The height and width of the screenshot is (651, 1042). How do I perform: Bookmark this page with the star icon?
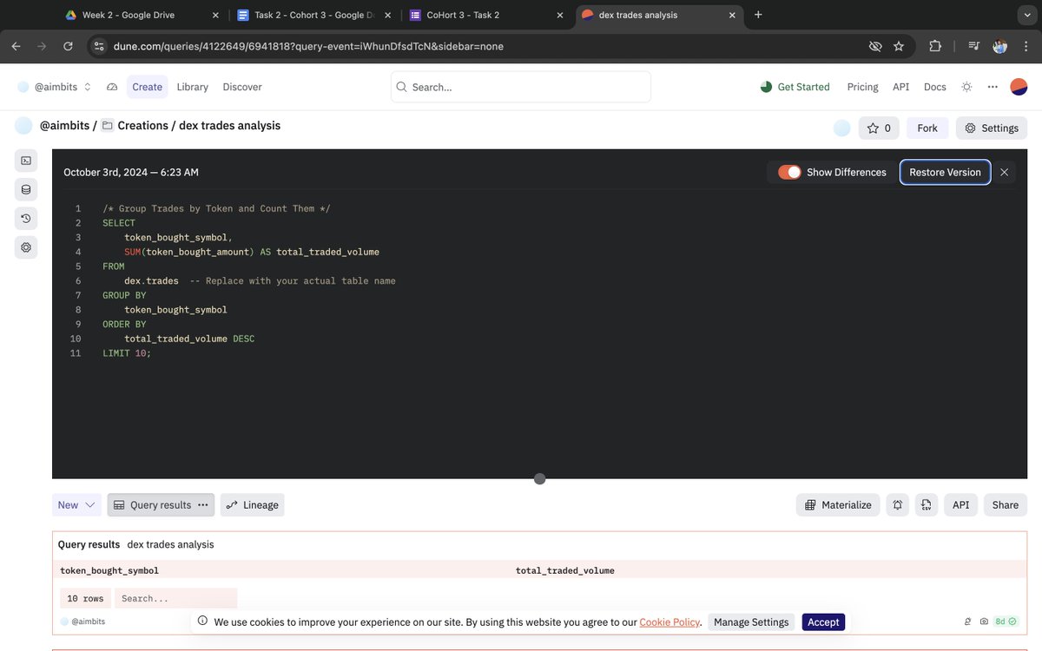click(899, 46)
